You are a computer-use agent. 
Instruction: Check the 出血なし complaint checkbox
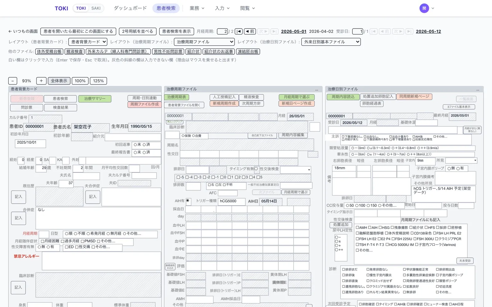click(x=365, y=137)
